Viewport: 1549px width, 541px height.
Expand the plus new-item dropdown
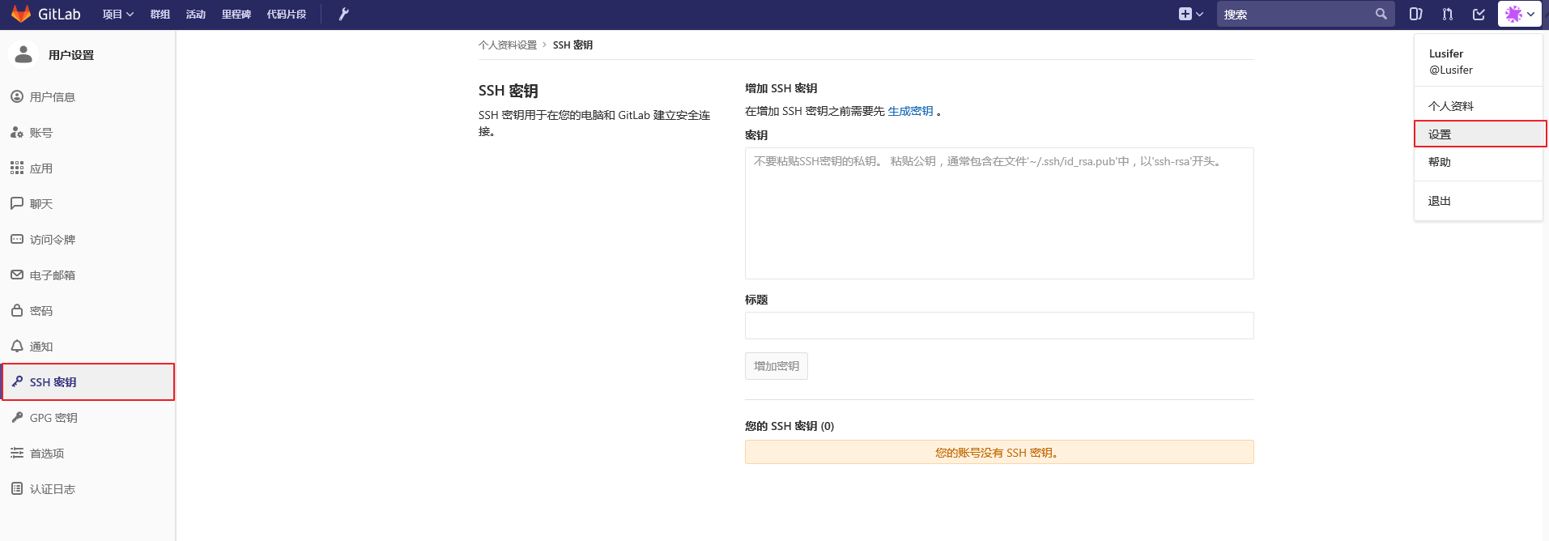click(1190, 14)
